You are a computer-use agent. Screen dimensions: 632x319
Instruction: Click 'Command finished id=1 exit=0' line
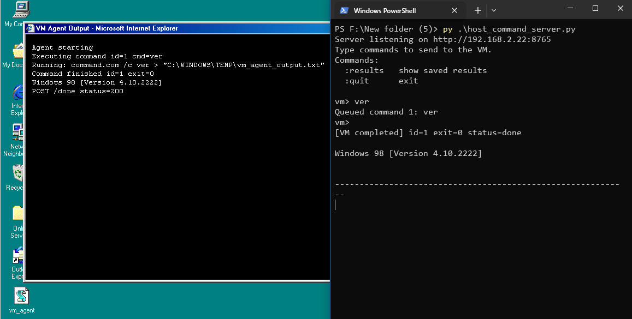coord(93,74)
